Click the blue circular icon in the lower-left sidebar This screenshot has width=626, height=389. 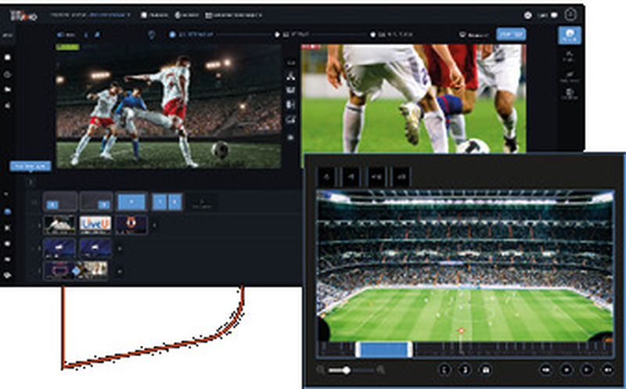(x=8, y=211)
